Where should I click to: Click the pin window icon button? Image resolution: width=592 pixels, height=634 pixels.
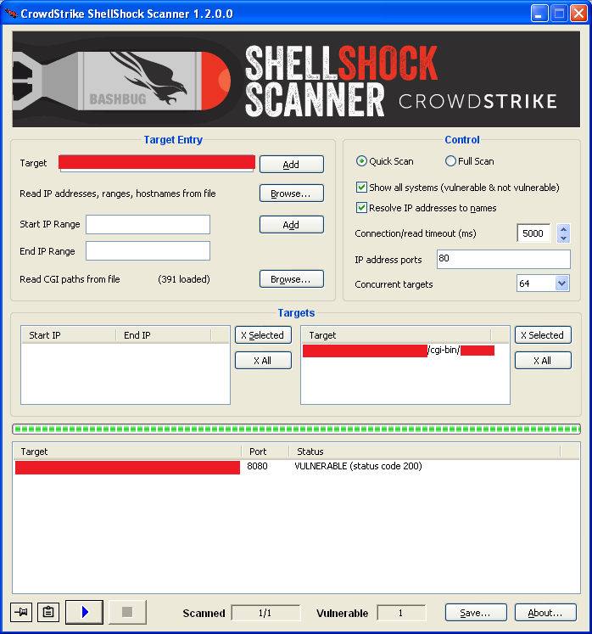point(21,612)
